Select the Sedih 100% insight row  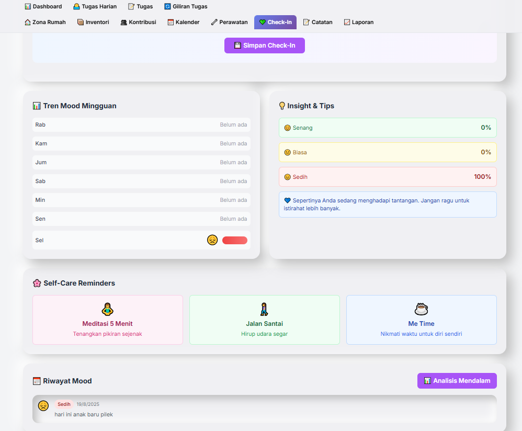coord(388,177)
